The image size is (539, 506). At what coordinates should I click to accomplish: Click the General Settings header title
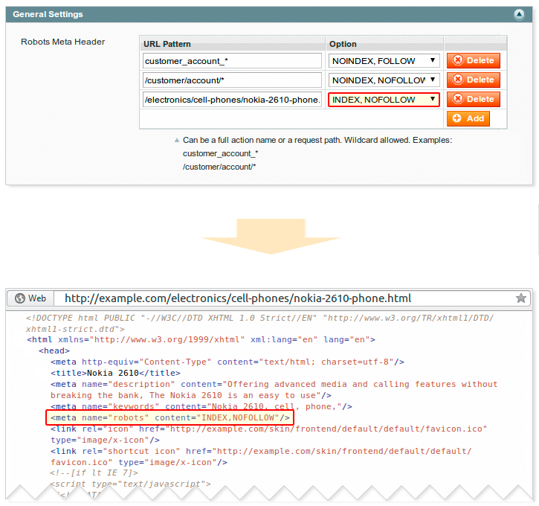coord(48,14)
